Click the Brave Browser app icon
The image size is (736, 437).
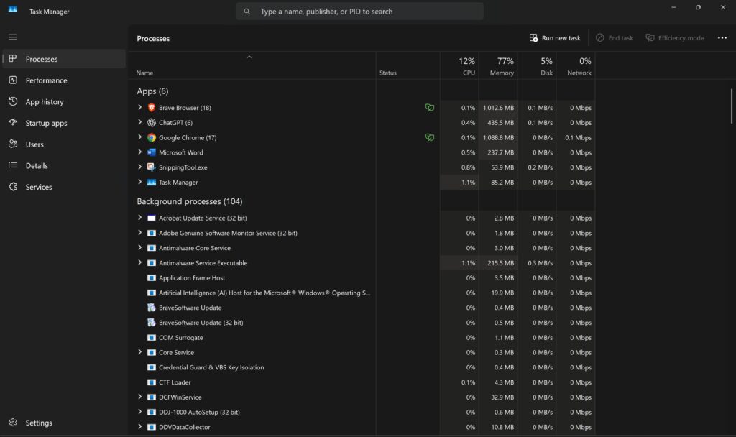151,108
